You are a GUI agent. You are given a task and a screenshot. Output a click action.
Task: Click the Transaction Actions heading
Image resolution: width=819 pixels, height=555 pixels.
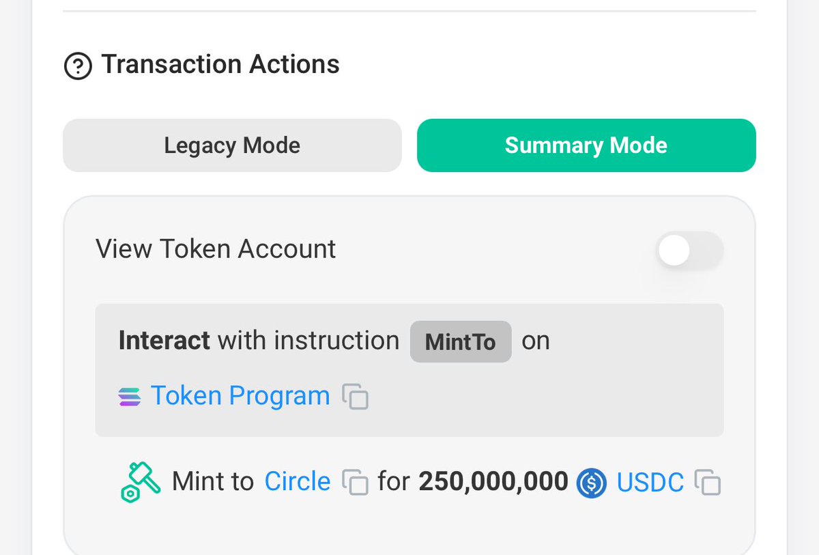tap(220, 63)
